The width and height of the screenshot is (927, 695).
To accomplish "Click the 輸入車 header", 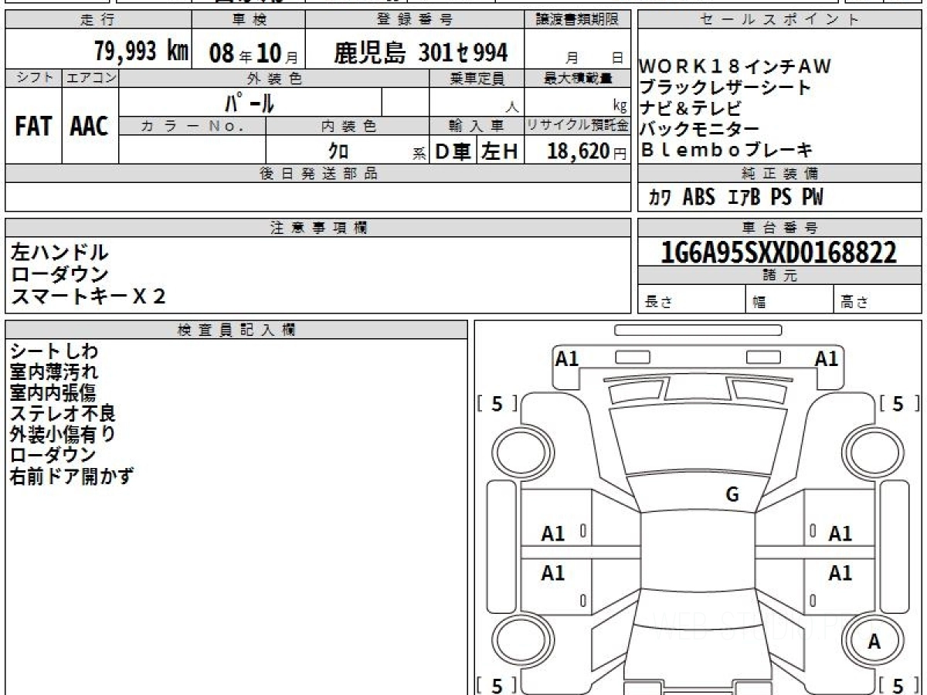I will tap(477, 126).
